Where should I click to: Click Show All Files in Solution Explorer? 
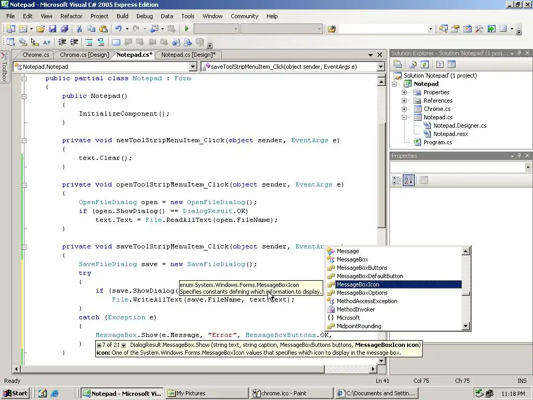(413, 64)
